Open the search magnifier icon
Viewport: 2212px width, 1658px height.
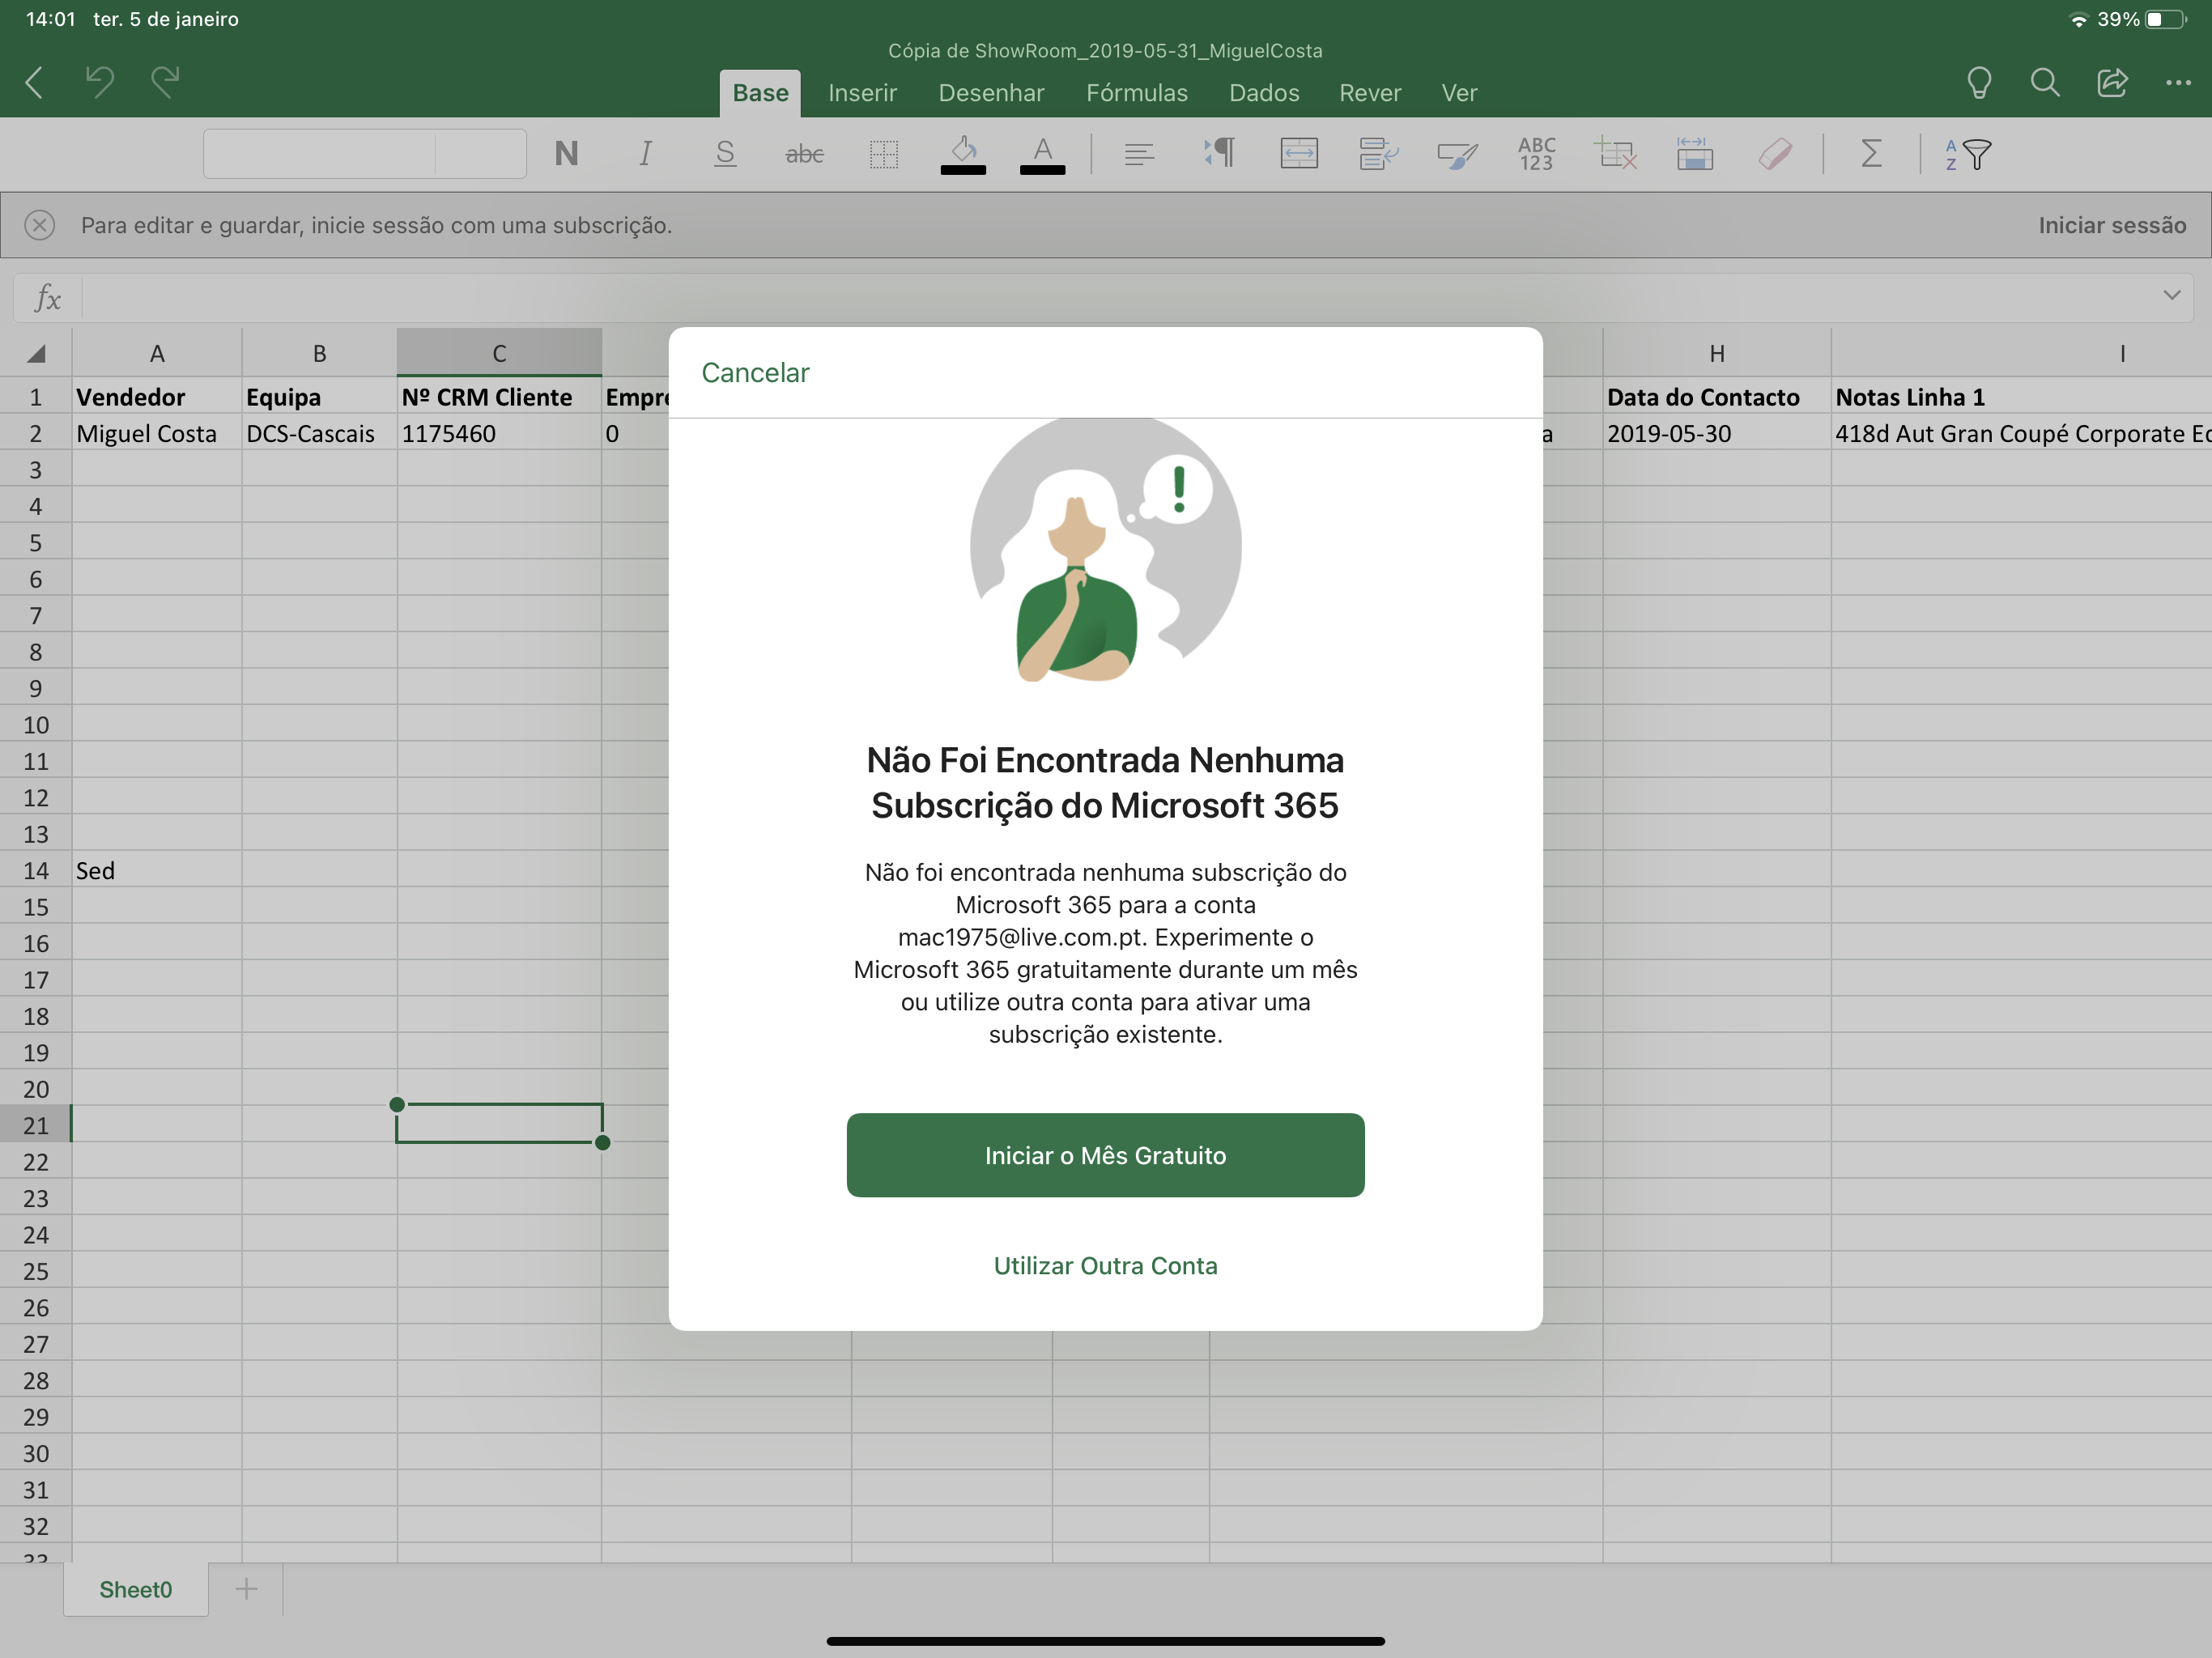[2045, 83]
